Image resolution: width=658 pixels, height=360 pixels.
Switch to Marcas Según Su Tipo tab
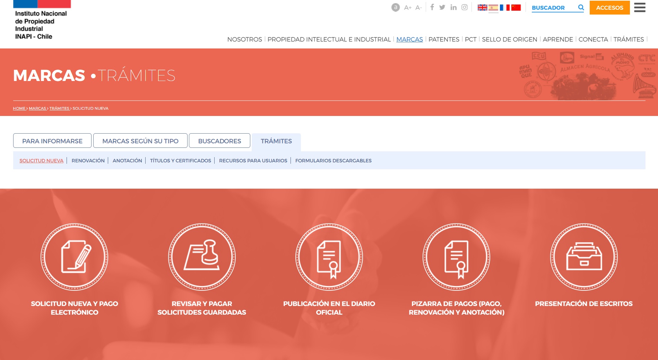pos(140,141)
